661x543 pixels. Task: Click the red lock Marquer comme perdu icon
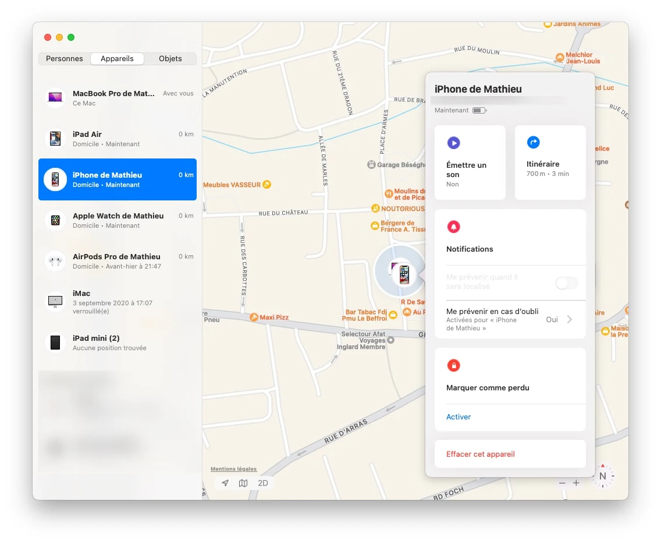click(454, 365)
